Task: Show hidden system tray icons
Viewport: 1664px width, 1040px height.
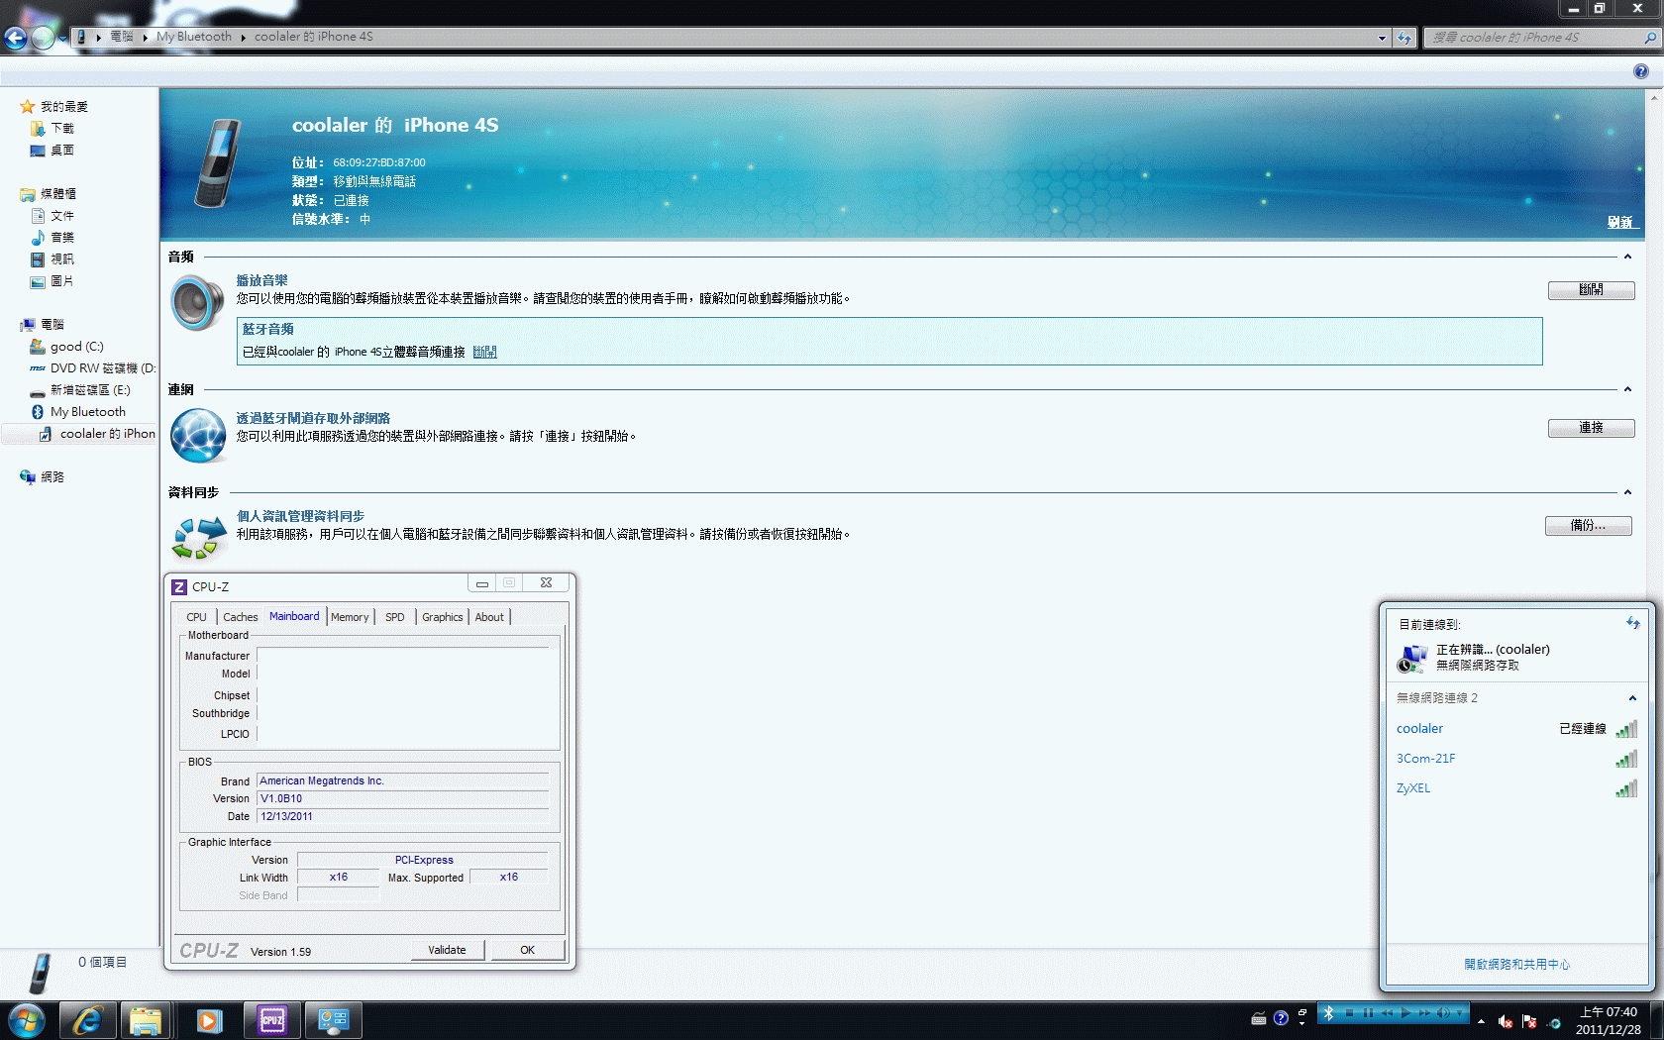Action: click(x=1481, y=1021)
